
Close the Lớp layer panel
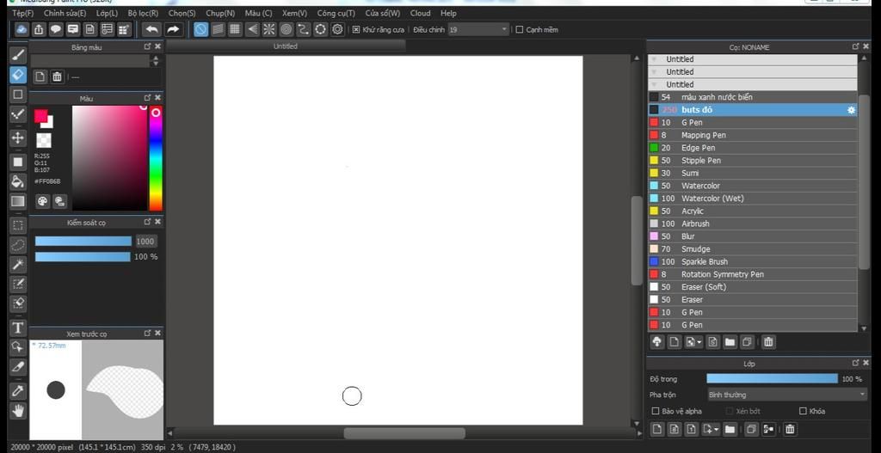pyautogui.click(x=866, y=364)
